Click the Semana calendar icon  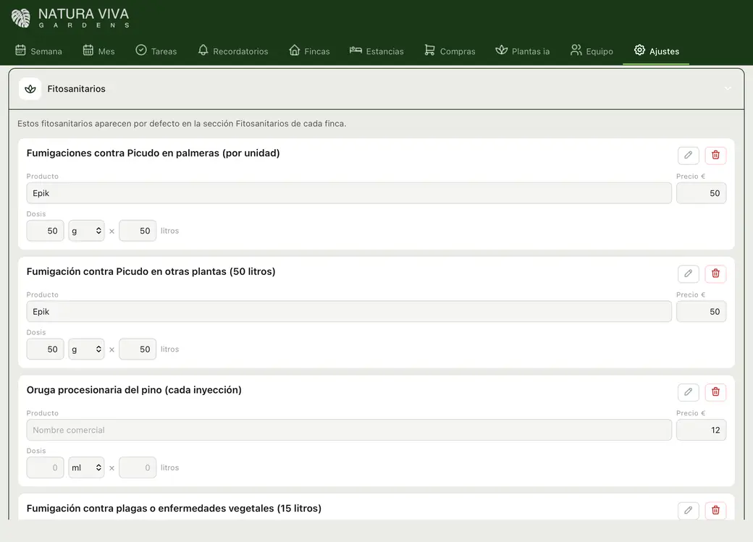pos(20,50)
